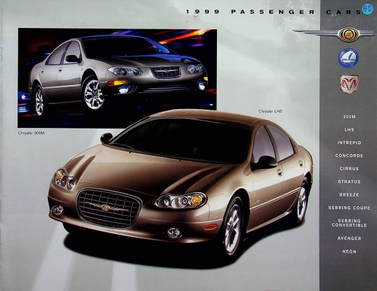Image resolution: width=377 pixels, height=291 pixels.
Task: Select 'CIRRUS' in the model list
Action: [x=349, y=169]
